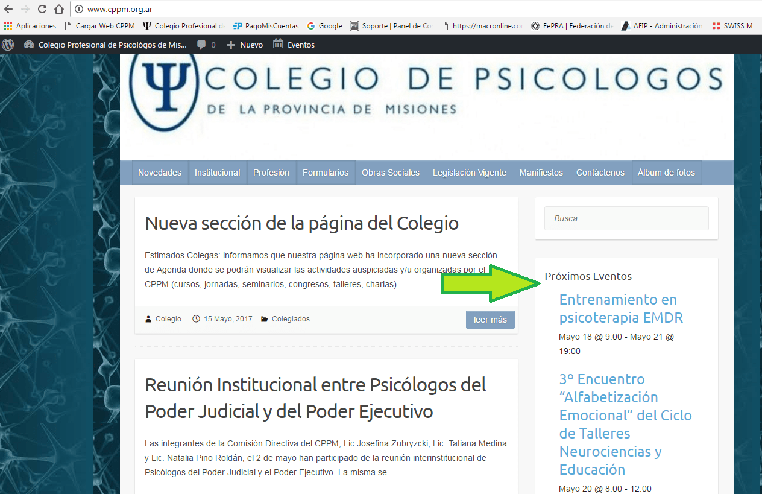Viewport: 762px width, 494px height.
Task: Open the Google bookmark
Action: (x=324, y=26)
